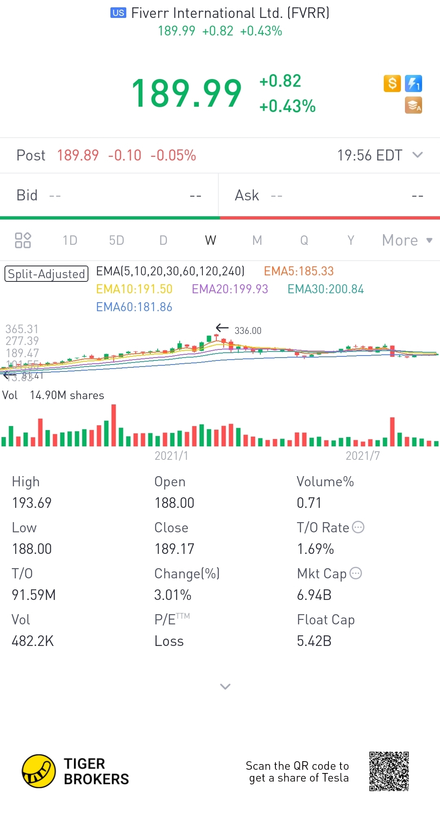This screenshot has width=440, height=839.
Task: Tap the tallest red volume bar
Action: (x=114, y=425)
